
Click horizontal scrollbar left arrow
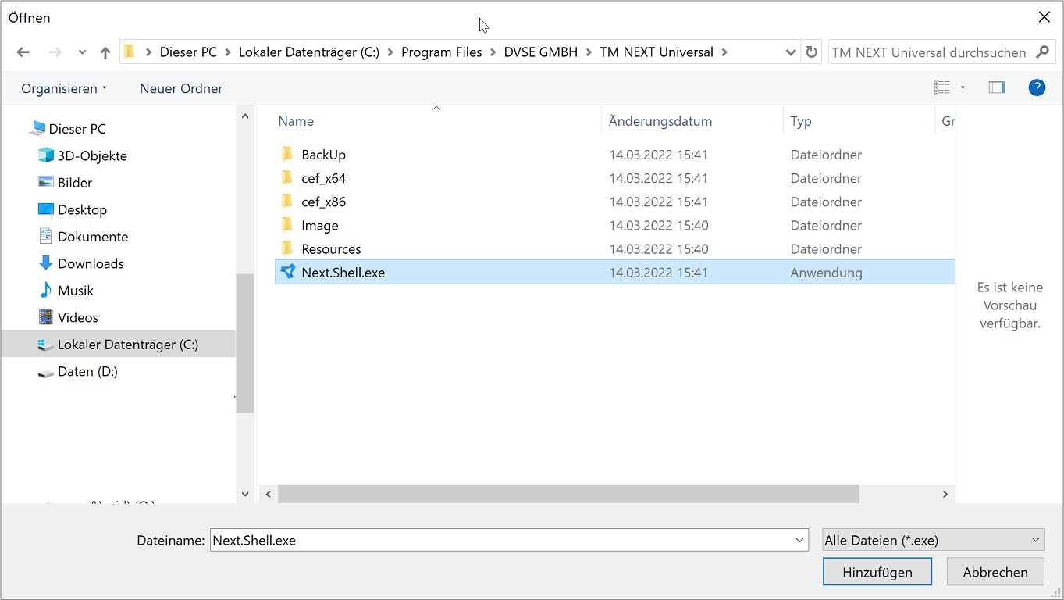click(x=268, y=494)
